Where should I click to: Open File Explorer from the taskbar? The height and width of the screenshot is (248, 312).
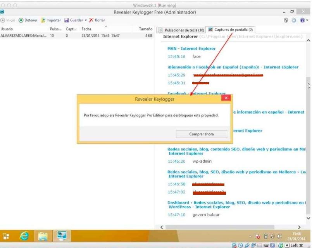pyautogui.click(x=43, y=235)
